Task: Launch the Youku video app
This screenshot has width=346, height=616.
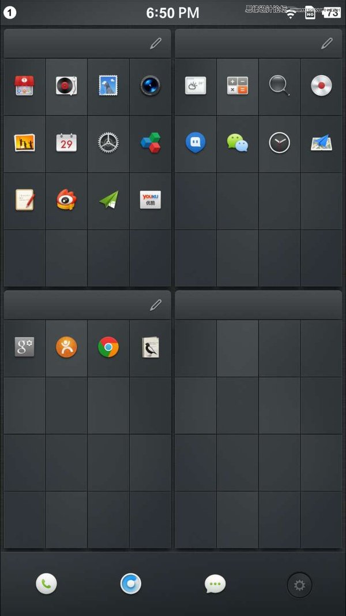Action: 151,199
